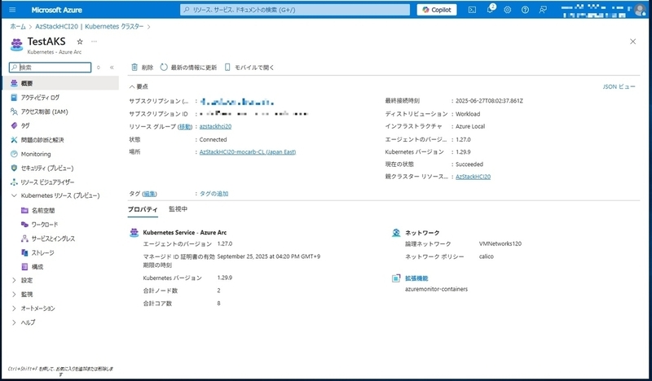Screen dimensions: 652x381
Task: Click the refresh icon in toolbar
Action: coord(164,68)
